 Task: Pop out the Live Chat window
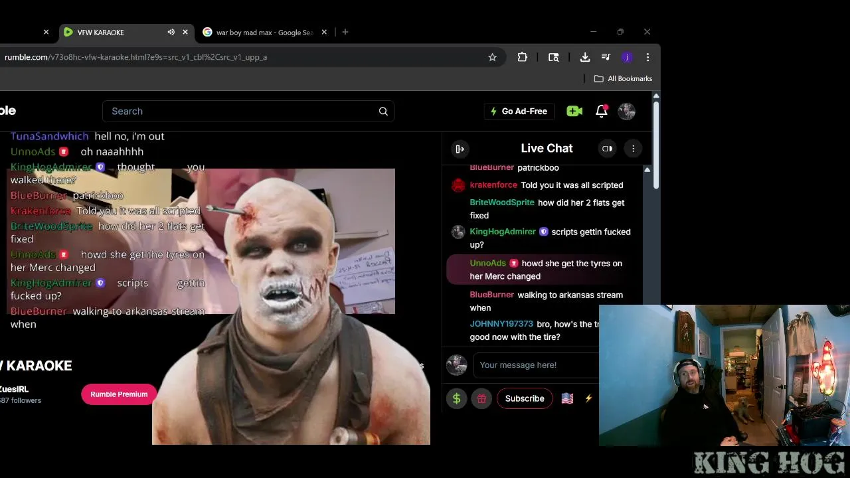coord(607,149)
